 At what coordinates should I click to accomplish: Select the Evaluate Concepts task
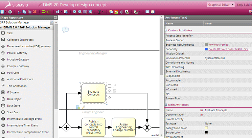coord(93,93)
